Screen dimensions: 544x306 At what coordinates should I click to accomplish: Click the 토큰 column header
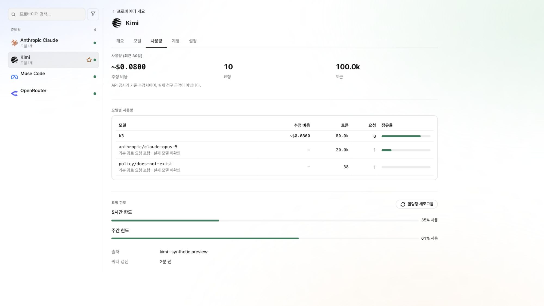[345, 125]
